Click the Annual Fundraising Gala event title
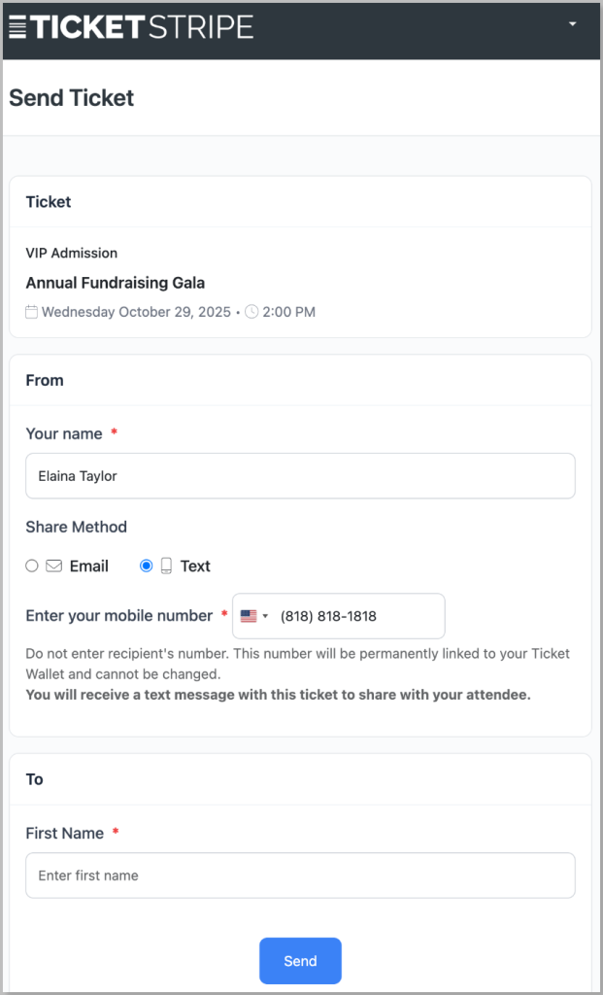This screenshot has width=603, height=995. [116, 283]
